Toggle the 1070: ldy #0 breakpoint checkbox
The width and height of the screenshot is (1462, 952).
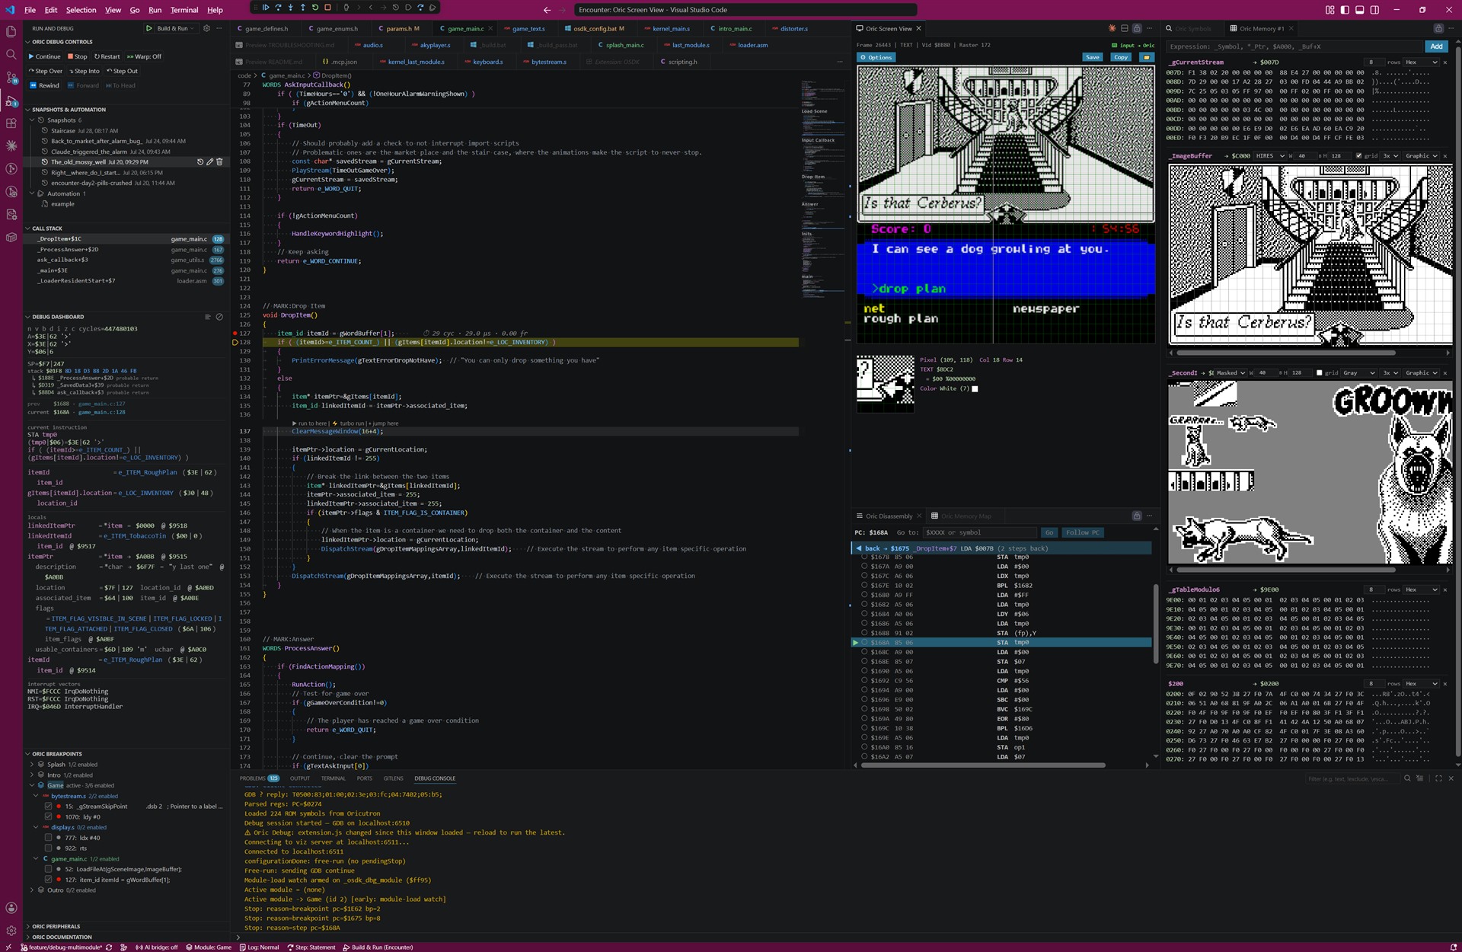pos(48,816)
